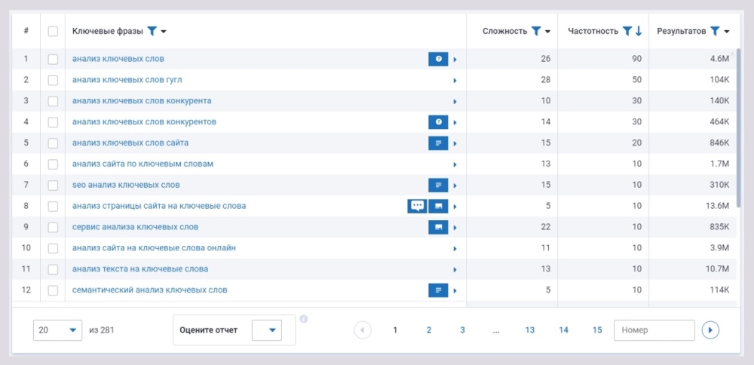This screenshot has width=754, height=365.
Task: Click the filter icon next to Ключевые фразы
Action: click(152, 31)
